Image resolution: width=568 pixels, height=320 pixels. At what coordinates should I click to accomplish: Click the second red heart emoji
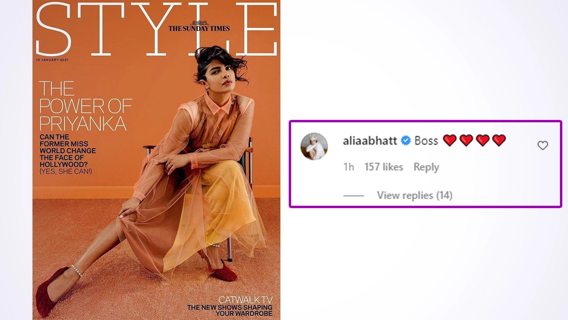pos(466,140)
